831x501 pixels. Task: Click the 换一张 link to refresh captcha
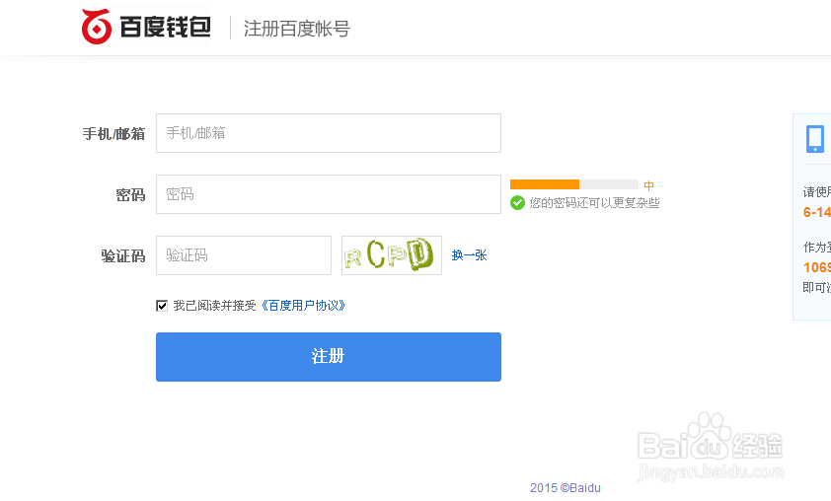click(469, 255)
